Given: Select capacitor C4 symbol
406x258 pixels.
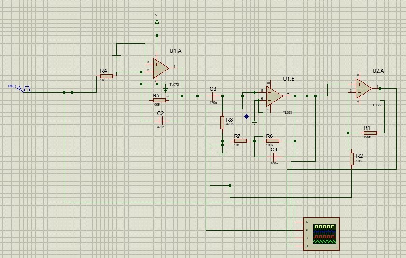Looking at the screenshot, I should click(275, 157).
